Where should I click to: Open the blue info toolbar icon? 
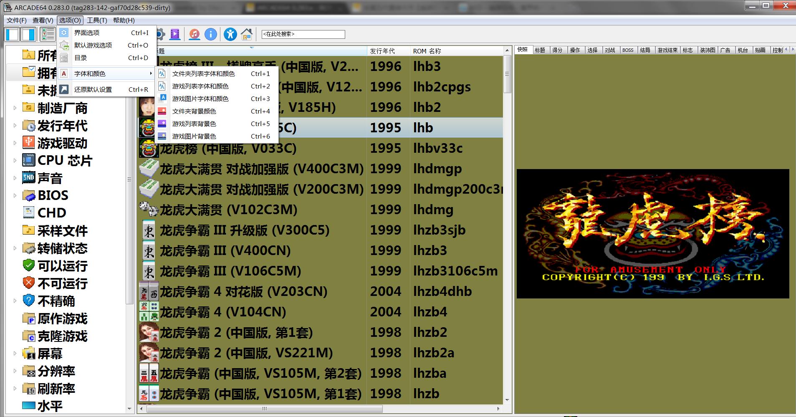click(x=211, y=34)
